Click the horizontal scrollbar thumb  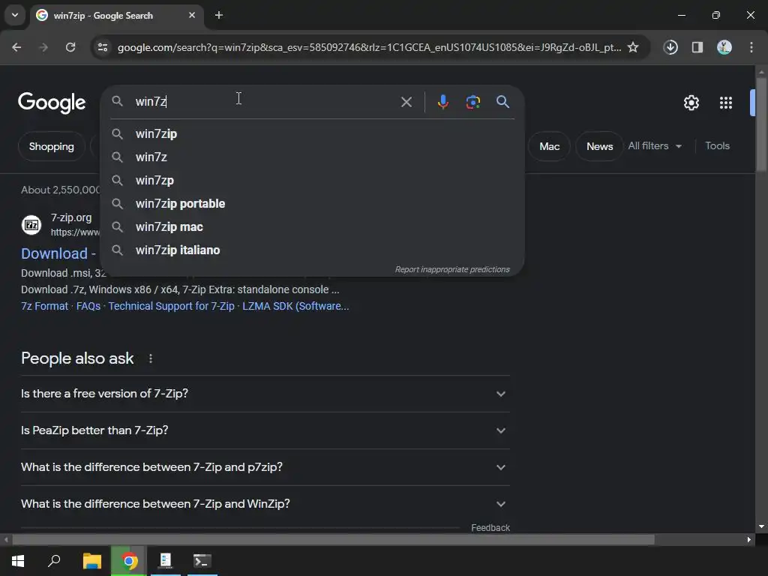click(x=333, y=540)
